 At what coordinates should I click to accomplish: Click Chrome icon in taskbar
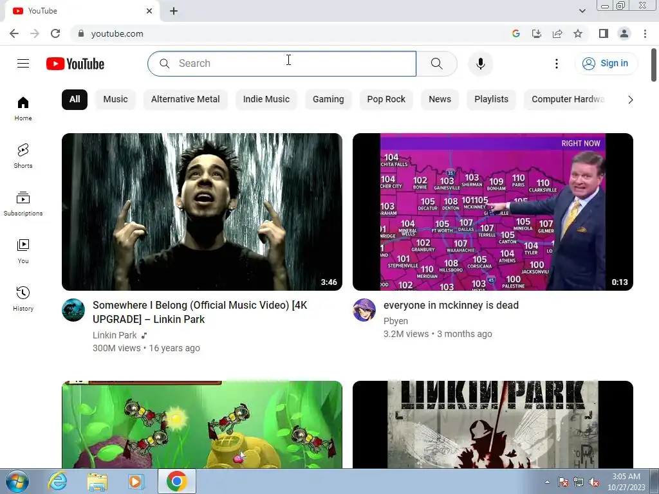[177, 481]
